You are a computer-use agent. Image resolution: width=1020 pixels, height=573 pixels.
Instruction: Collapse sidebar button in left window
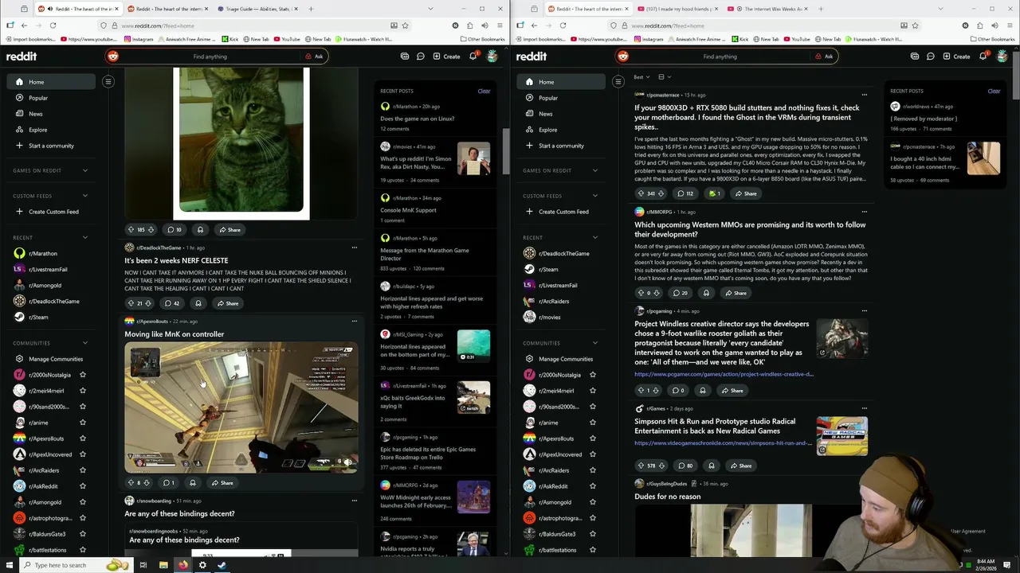click(108, 82)
